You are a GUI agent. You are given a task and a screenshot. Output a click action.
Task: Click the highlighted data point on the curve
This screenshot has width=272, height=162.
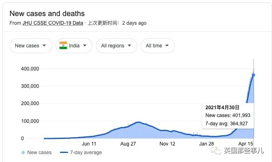click(x=253, y=75)
